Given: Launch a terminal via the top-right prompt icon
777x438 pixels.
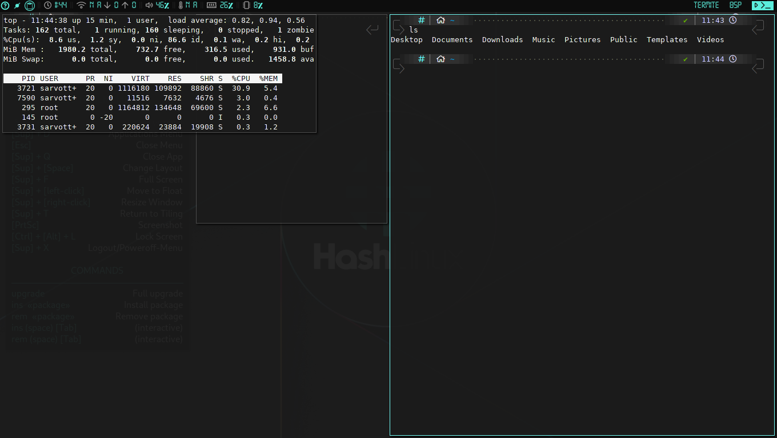Looking at the screenshot, I should pos(763,5).
